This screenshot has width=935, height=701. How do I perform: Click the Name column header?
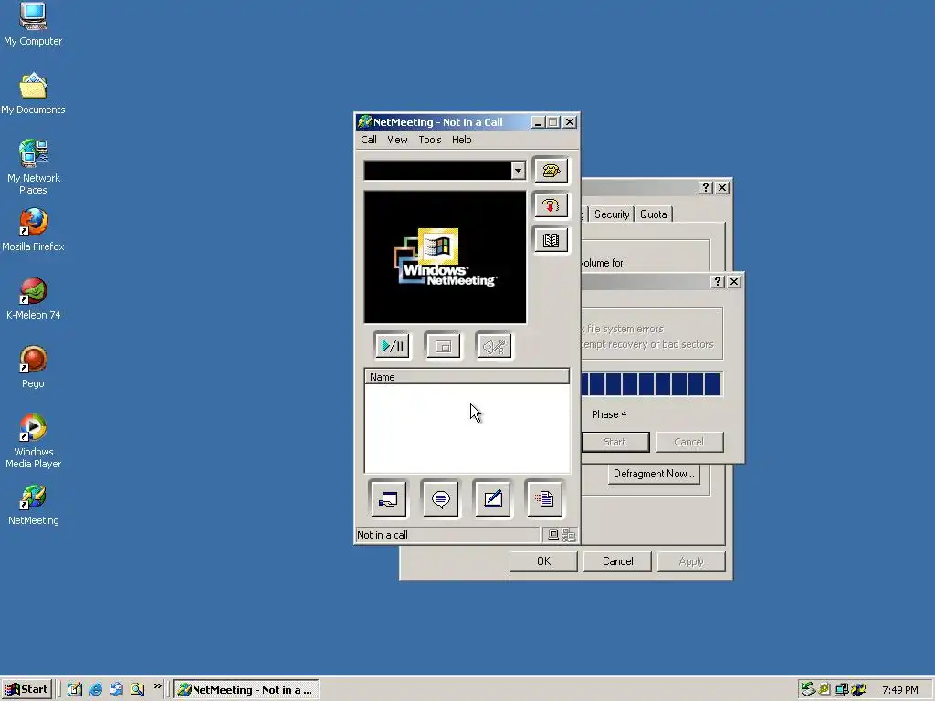click(467, 377)
